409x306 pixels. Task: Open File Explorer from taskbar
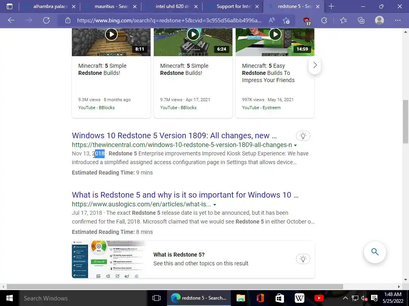(240, 298)
